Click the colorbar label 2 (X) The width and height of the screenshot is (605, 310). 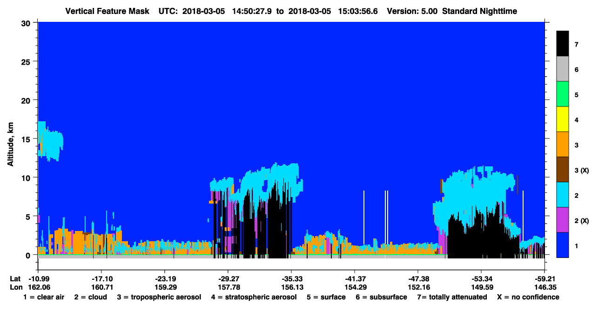tap(582, 221)
